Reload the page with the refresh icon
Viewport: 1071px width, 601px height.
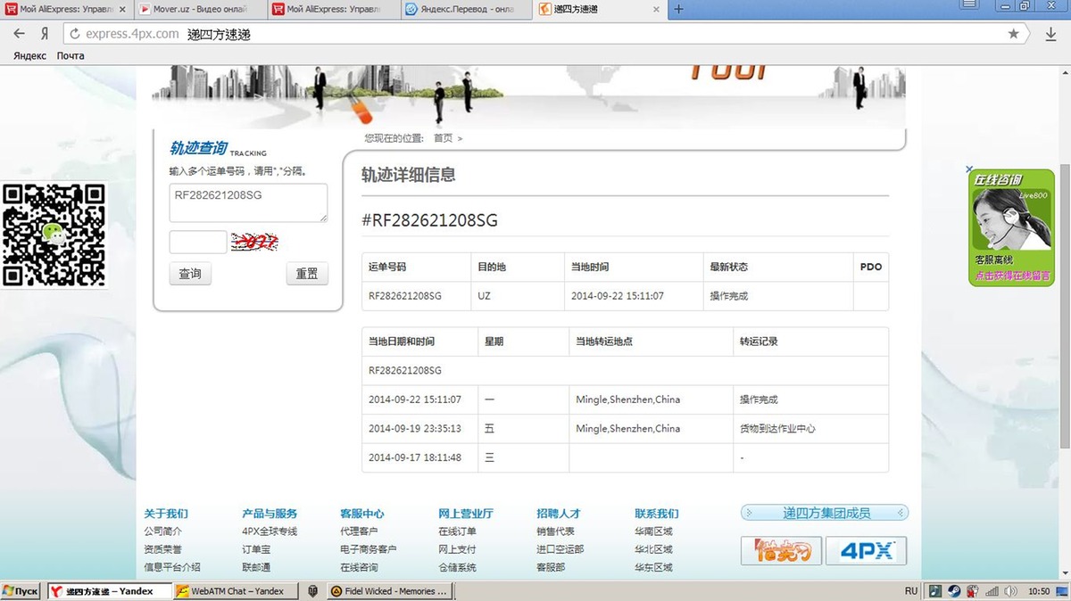coord(73,34)
